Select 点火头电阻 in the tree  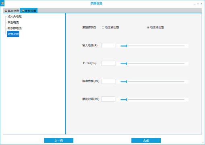click(x=14, y=16)
